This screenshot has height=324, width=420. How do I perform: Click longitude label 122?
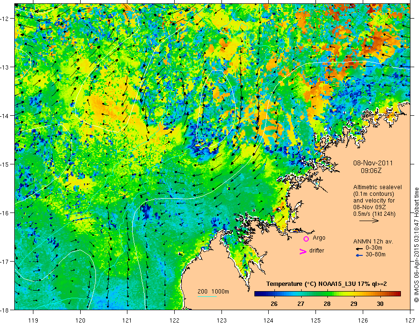174,321
